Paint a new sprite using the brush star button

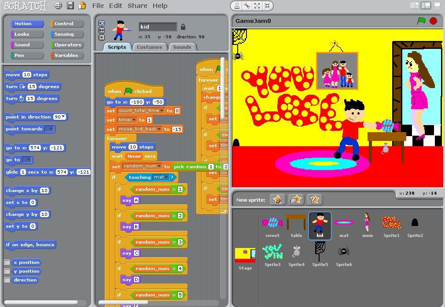tap(278, 200)
